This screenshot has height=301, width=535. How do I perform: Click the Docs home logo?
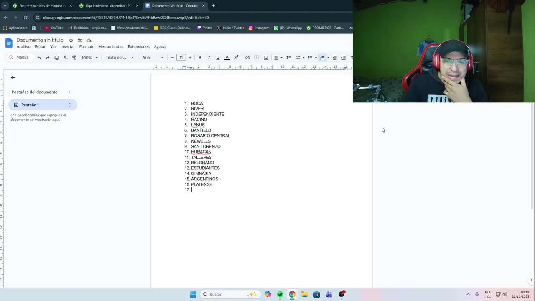pos(9,43)
